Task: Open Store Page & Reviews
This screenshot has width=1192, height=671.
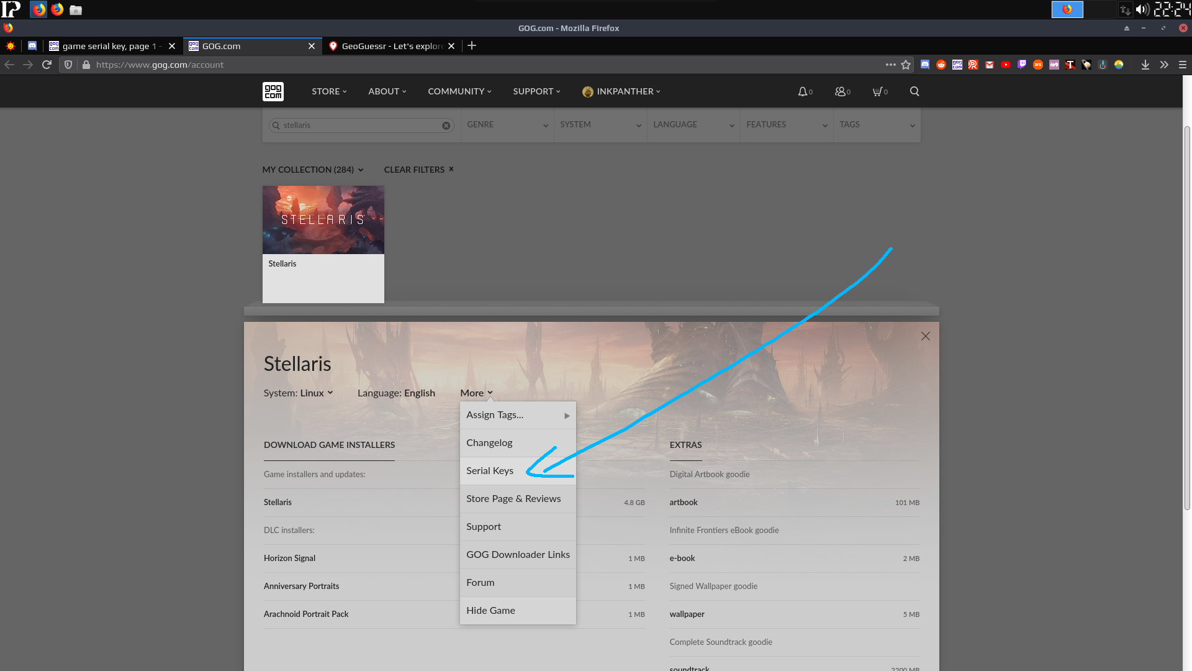Action: point(518,499)
